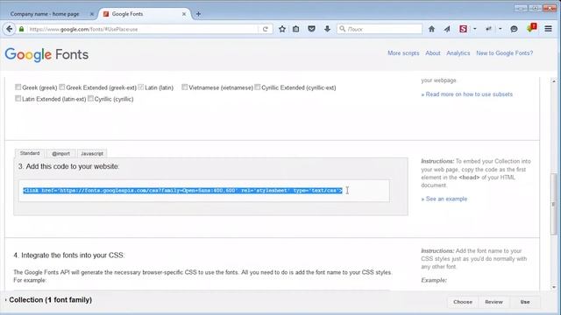Click the Review button in collection bar
The image size is (561, 315).
point(494,302)
